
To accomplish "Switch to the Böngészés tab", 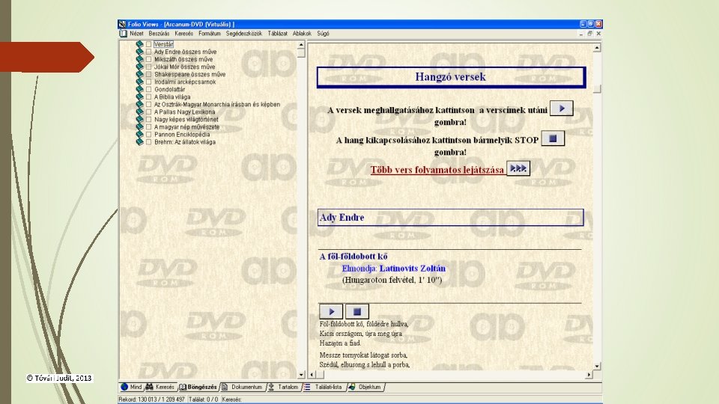I will [198, 387].
